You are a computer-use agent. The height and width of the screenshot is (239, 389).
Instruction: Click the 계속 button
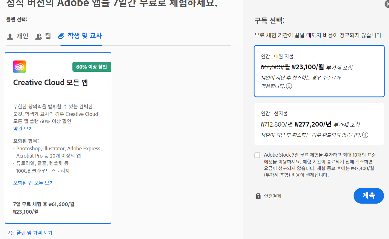tap(369, 196)
